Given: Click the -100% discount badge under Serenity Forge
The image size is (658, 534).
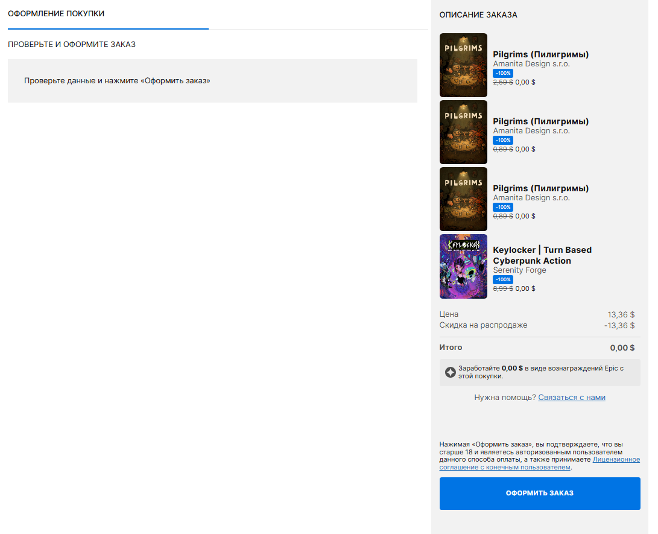Looking at the screenshot, I should point(503,279).
